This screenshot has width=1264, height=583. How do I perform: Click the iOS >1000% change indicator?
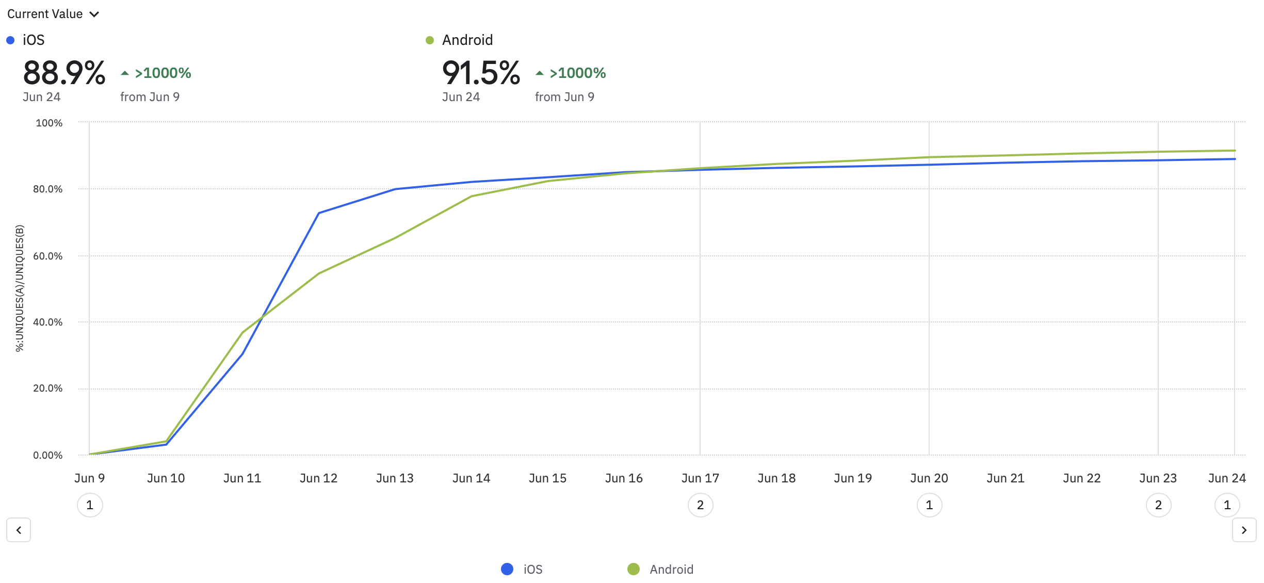(x=162, y=73)
